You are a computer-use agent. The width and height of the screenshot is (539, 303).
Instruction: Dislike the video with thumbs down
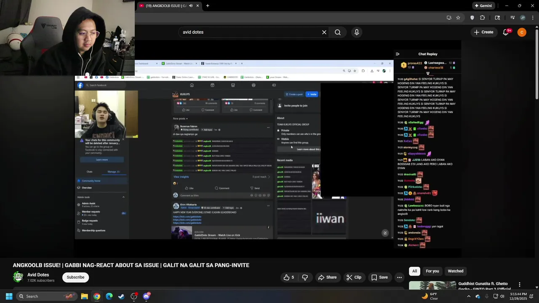click(x=305, y=277)
